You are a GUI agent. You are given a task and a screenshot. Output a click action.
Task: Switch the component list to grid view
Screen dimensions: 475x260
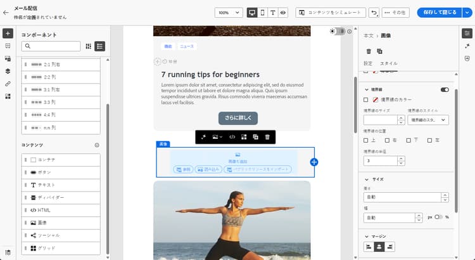click(89, 46)
